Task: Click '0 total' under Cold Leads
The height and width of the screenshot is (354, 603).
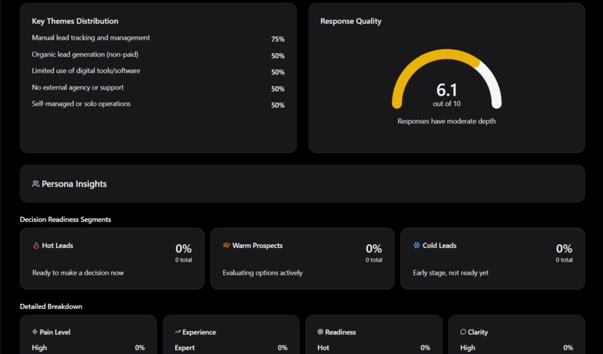Action: pyautogui.click(x=564, y=260)
